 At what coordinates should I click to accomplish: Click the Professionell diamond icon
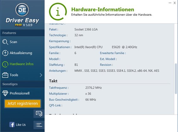[x=5, y=93]
